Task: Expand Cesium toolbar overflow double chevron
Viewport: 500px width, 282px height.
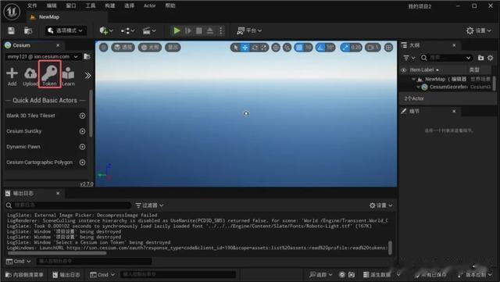Action: (87, 76)
